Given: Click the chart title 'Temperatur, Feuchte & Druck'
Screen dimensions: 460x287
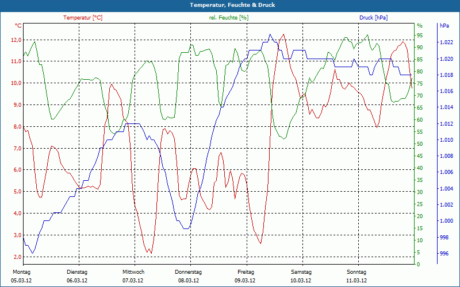Looking at the screenshot, I should pos(232,5).
